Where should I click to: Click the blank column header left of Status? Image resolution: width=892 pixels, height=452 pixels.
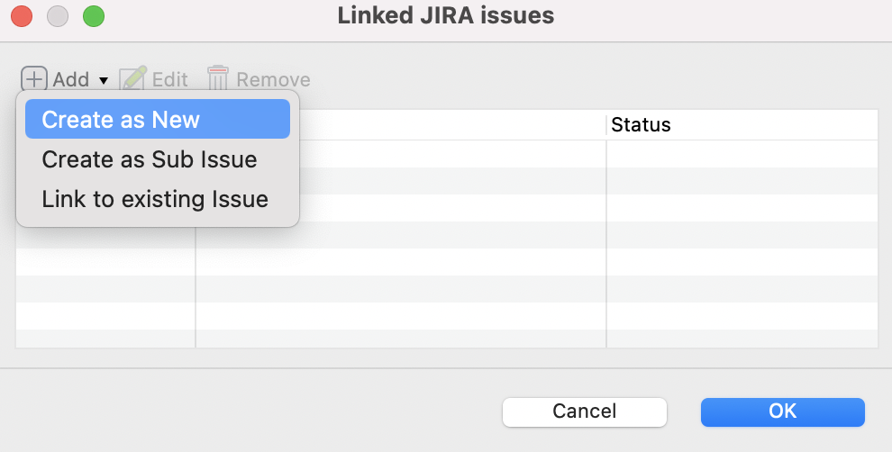click(451, 124)
